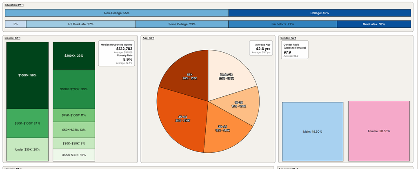
Task: Click the Bachelor's 27% segment
Action: pyautogui.click(x=282, y=24)
